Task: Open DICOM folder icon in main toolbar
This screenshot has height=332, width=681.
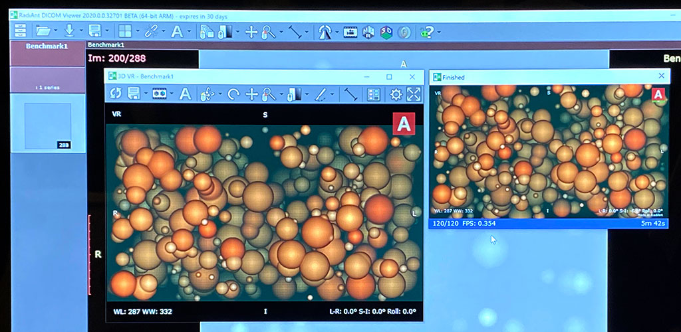Action: click(43, 31)
